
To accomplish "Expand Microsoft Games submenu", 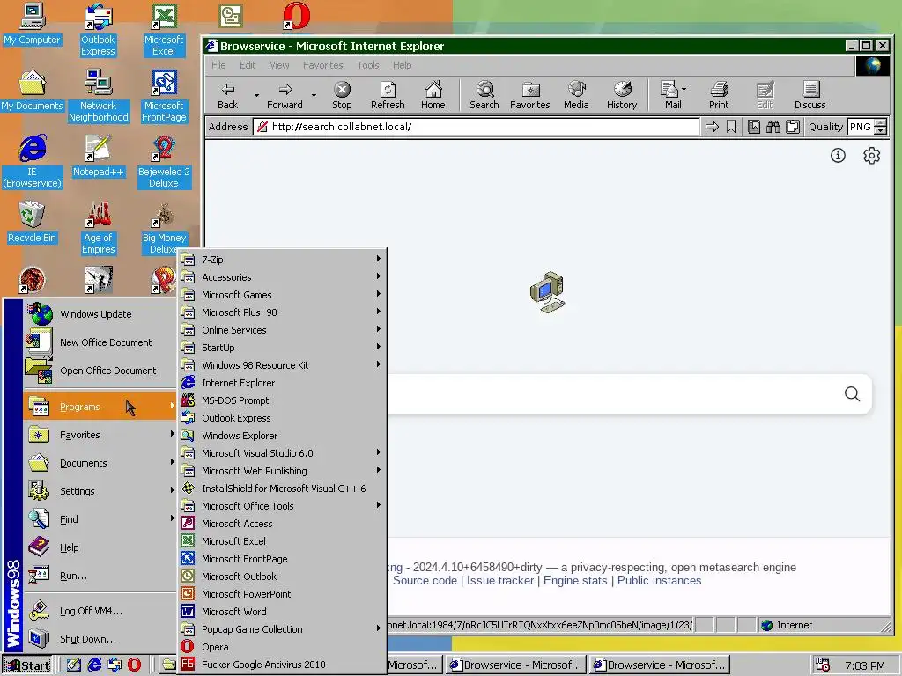I will (281, 295).
